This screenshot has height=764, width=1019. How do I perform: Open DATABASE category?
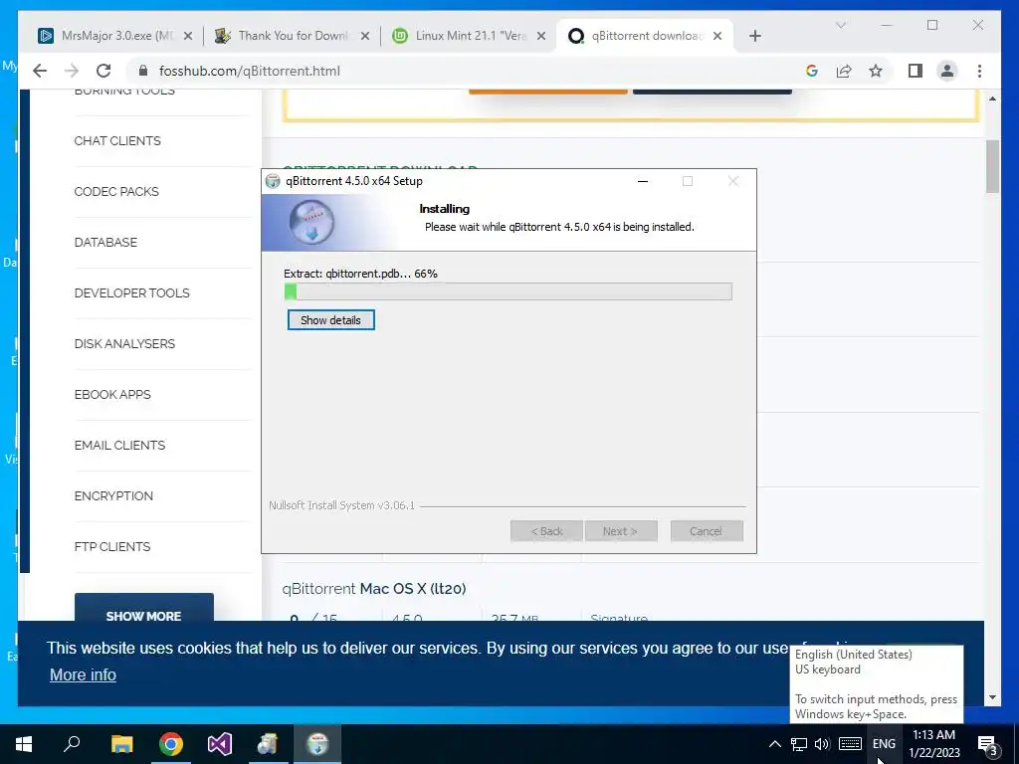(x=105, y=243)
